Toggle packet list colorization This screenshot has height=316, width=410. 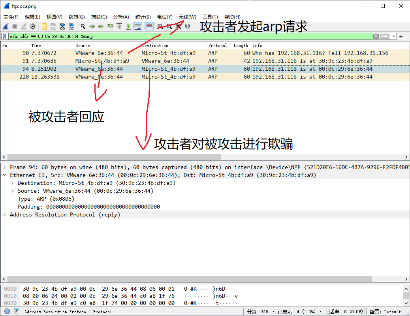click(149, 26)
